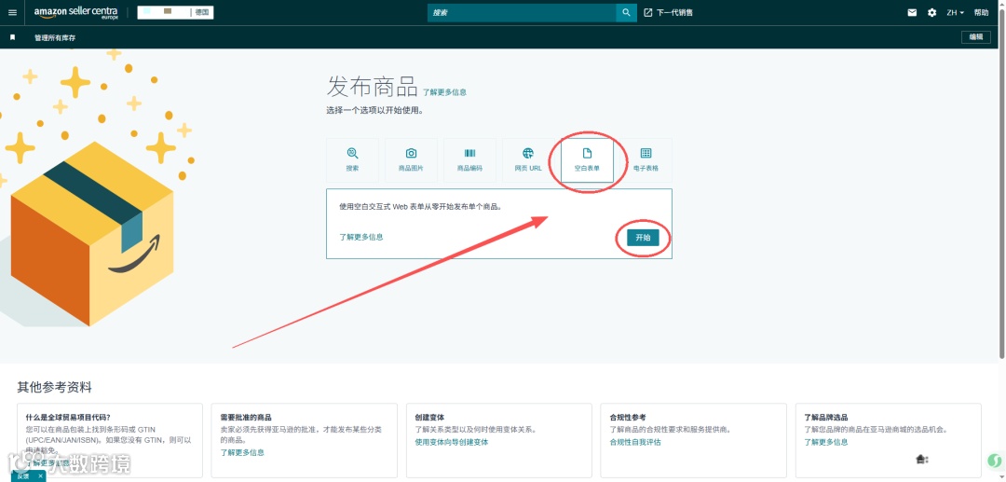This screenshot has height=482, width=1006.
Task: Open the 帮助 help link
Action: tap(981, 13)
